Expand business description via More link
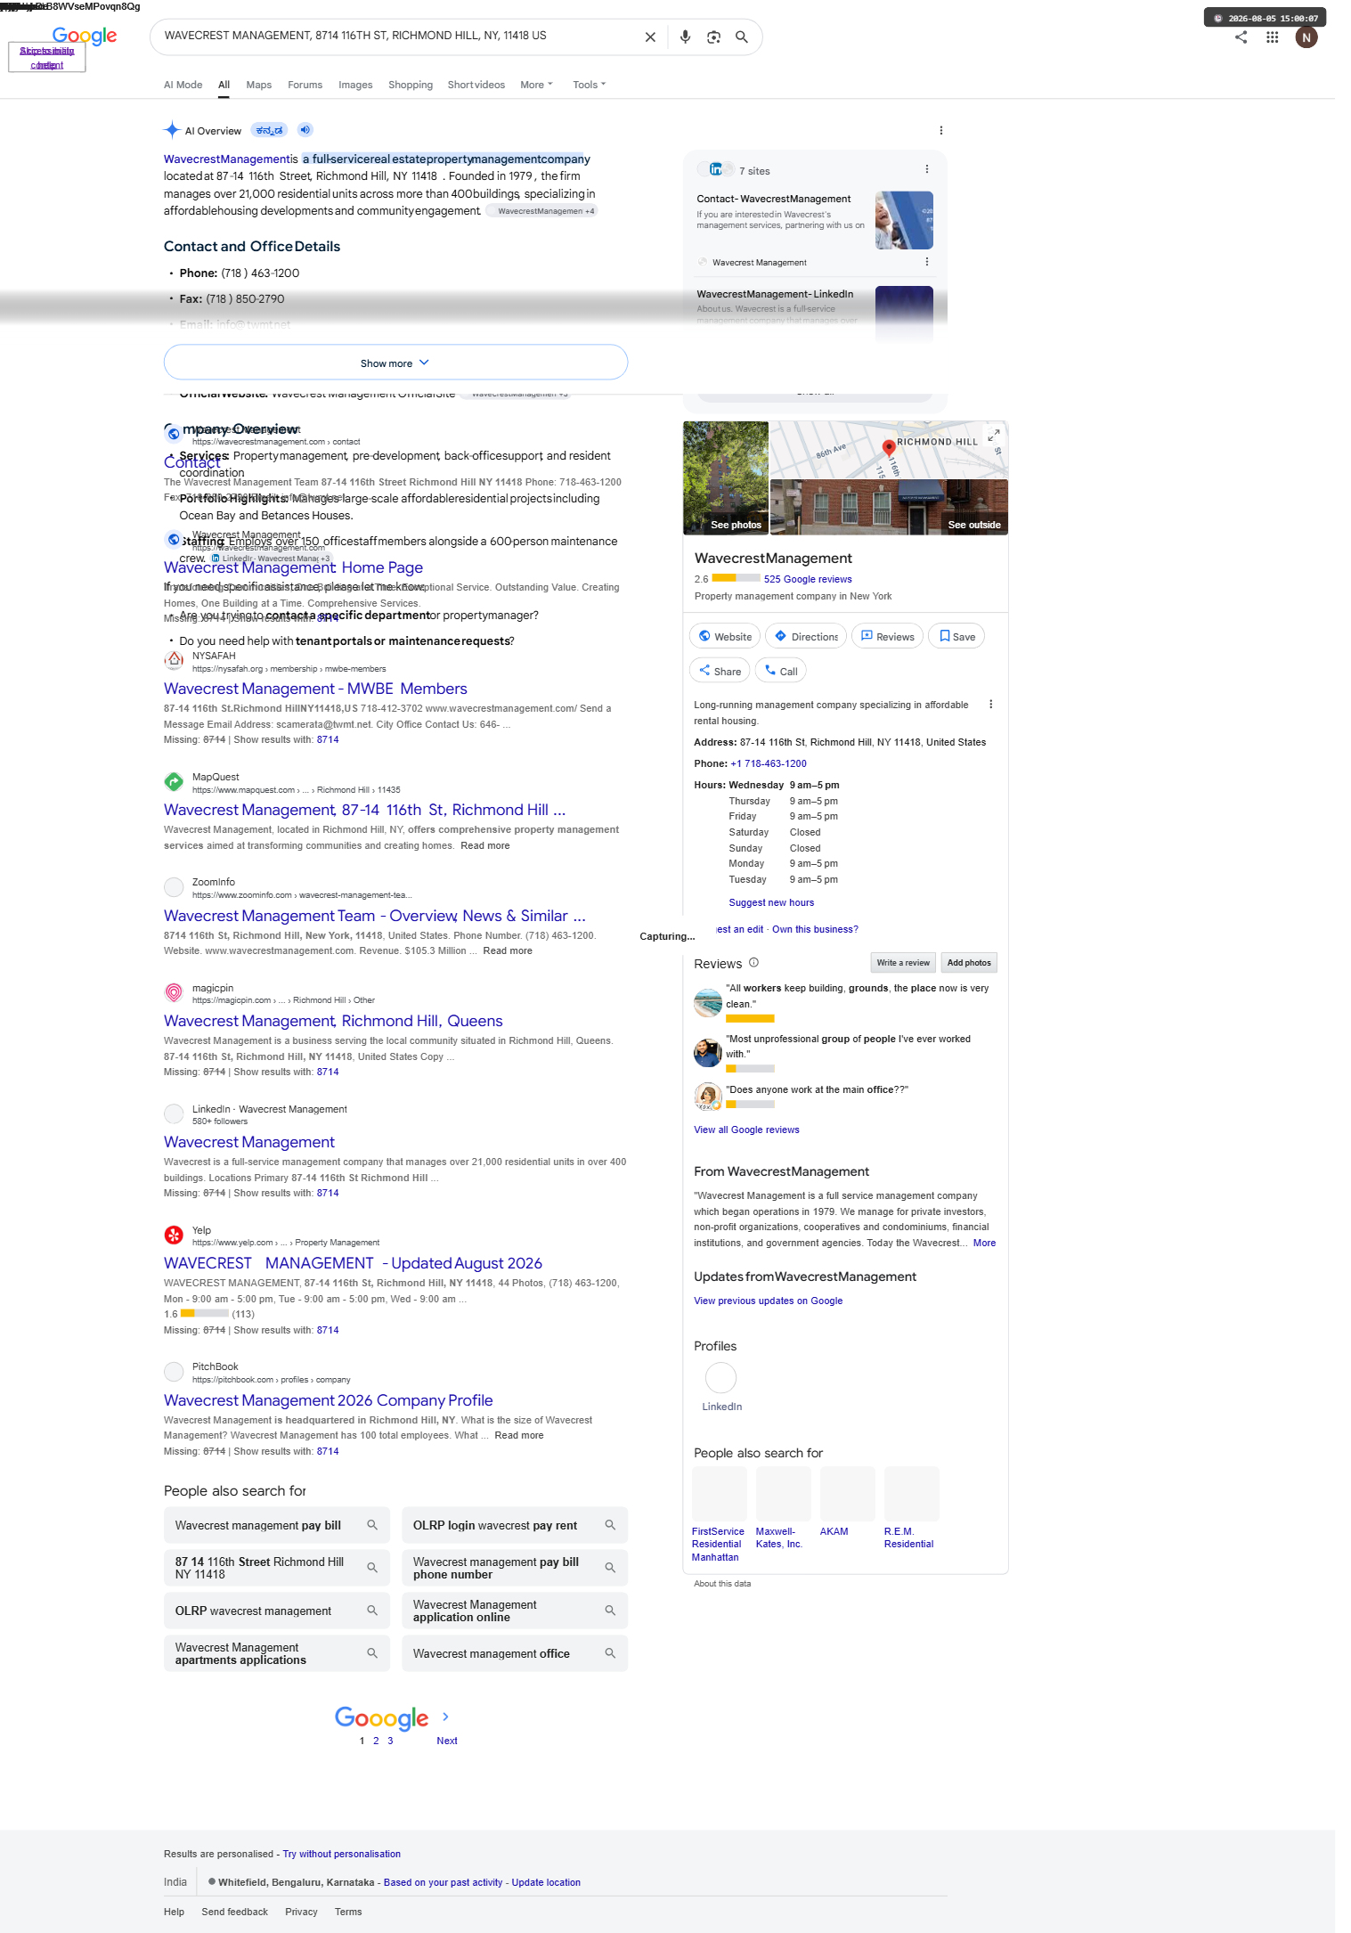Viewport: 1351px width, 1933px height. tap(984, 1244)
